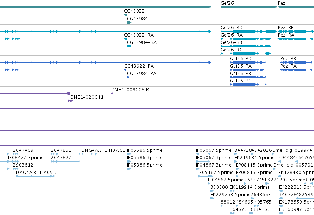Select the CG43922-RA transcript arrow
314x215 pixels.
pos(125,39)
